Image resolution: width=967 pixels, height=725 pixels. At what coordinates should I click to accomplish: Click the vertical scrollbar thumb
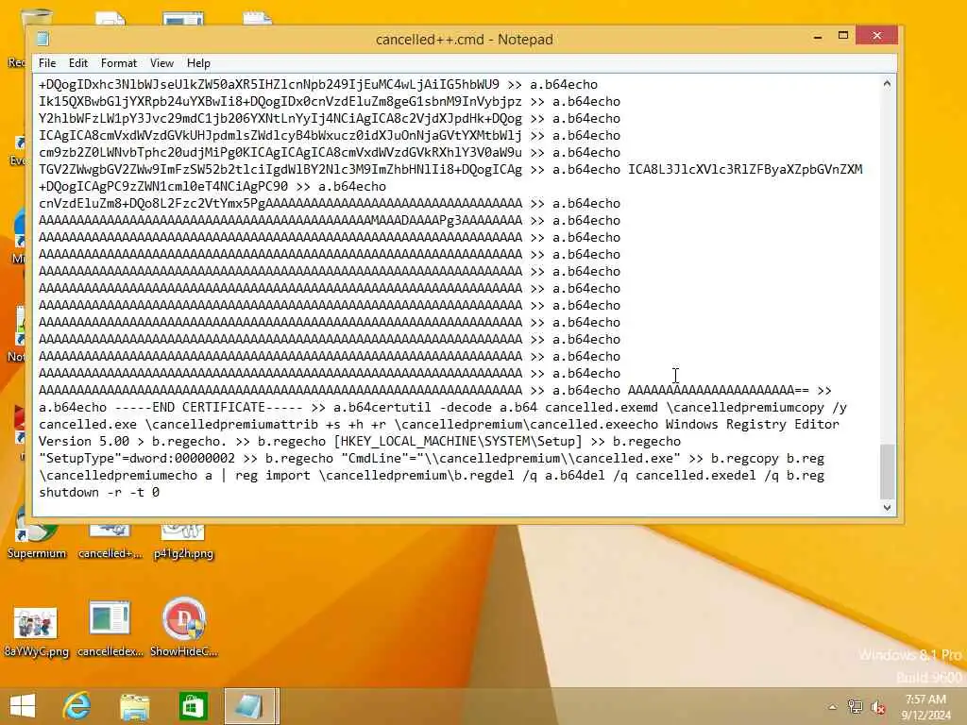click(x=887, y=471)
